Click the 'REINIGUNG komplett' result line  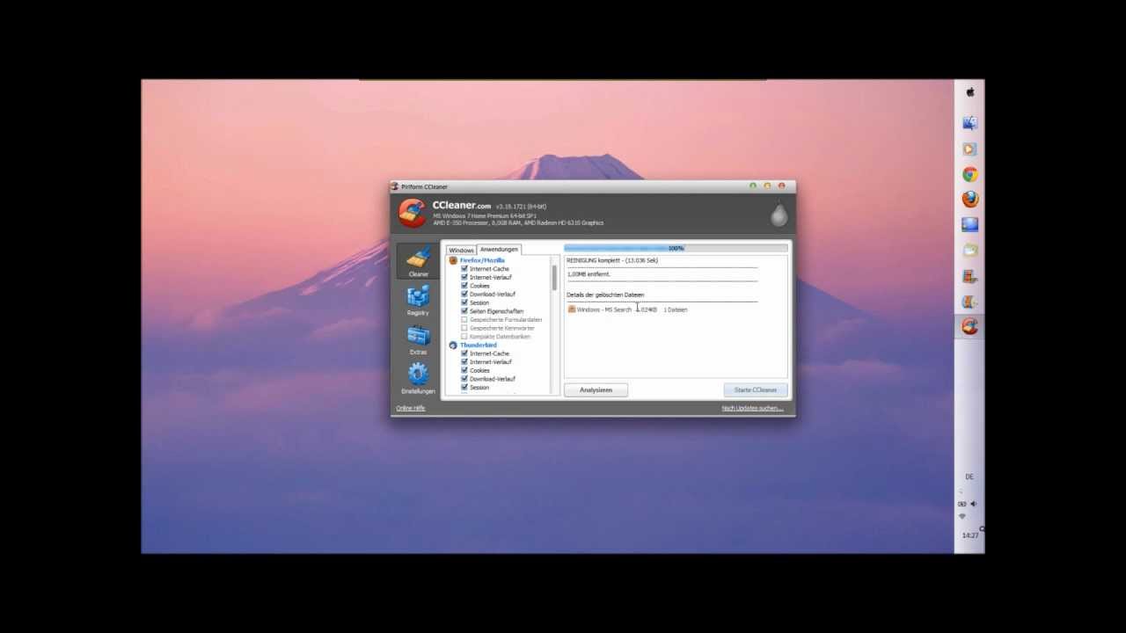(x=612, y=260)
